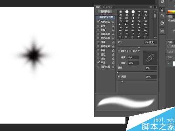Screen dimensions: 175x131
Task: Click the lock icon on the 湿边 row
Action: (113, 54)
